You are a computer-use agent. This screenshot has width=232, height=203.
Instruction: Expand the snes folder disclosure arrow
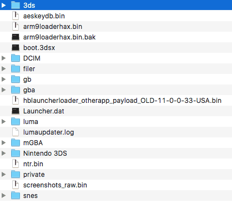pos(3,196)
